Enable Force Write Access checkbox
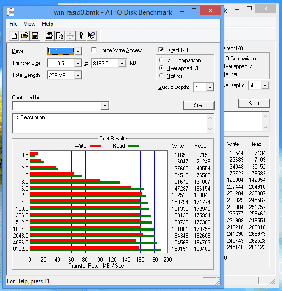Viewport: 282px width, 291px height. [94, 50]
